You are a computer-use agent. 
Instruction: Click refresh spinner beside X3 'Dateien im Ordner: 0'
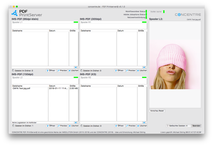82,126
